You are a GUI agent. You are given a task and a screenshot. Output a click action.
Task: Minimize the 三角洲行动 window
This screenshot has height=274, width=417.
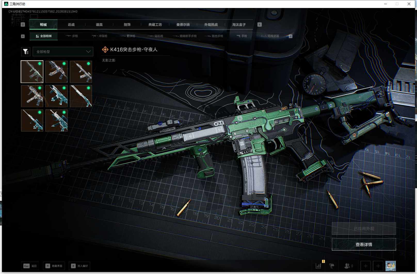coord(386,4)
